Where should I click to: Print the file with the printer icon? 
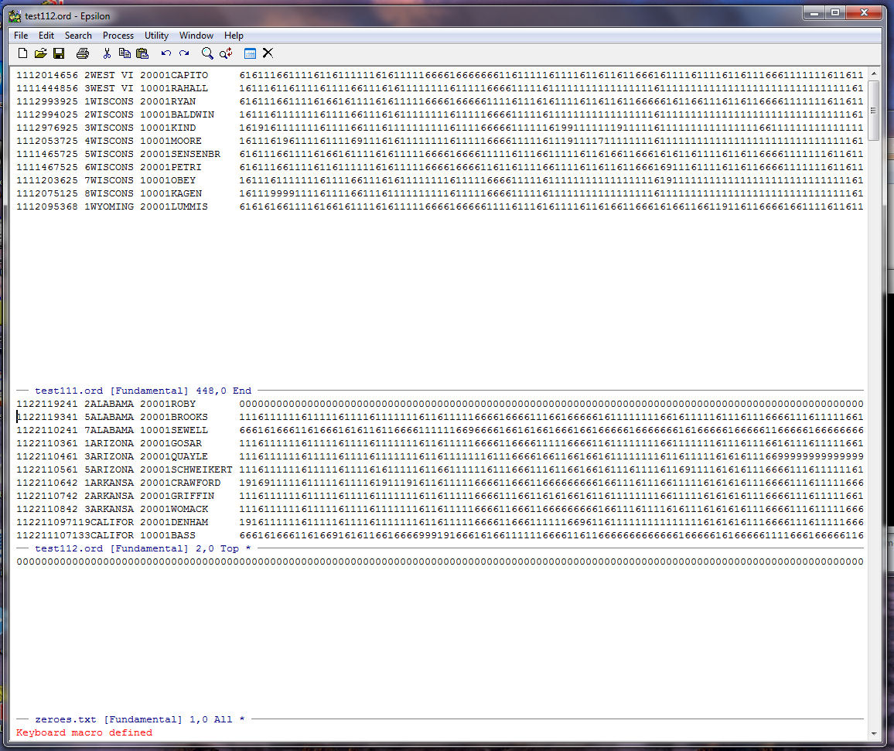click(x=83, y=53)
